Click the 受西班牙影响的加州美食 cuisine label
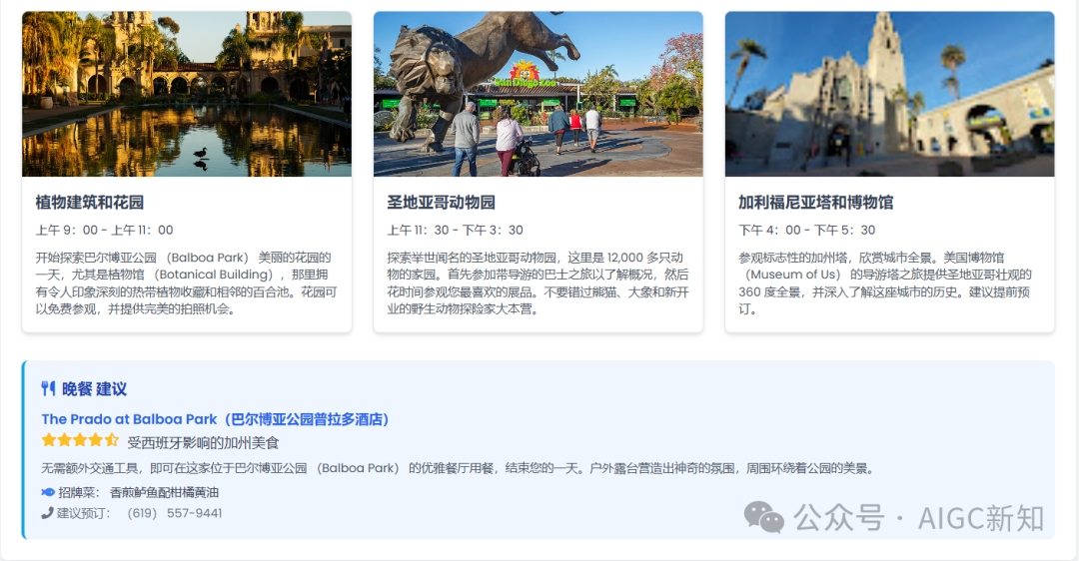The width and height of the screenshot is (1079, 561). coord(203,443)
